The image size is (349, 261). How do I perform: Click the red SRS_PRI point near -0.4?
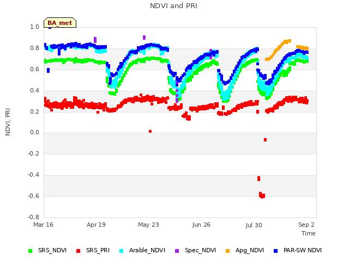[258, 179]
